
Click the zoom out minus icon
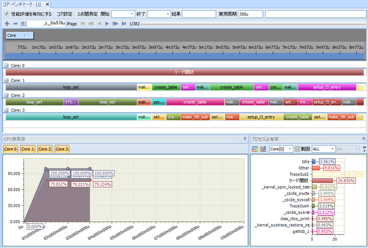pyautogui.click(x=15, y=24)
